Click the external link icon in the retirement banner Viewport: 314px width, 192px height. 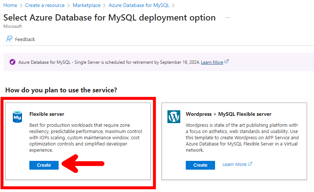tap(226, 62)
